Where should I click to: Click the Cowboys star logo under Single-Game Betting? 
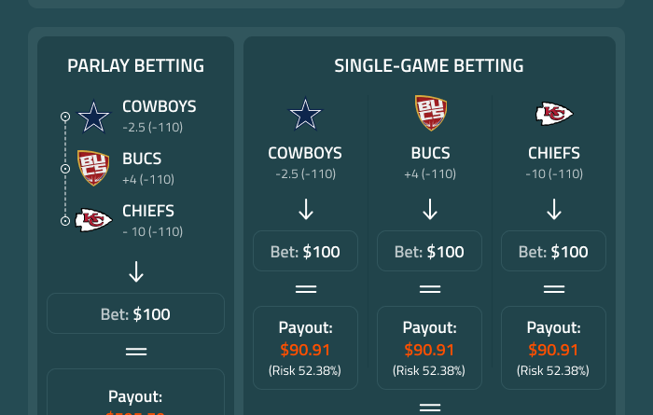coord(305,114)
